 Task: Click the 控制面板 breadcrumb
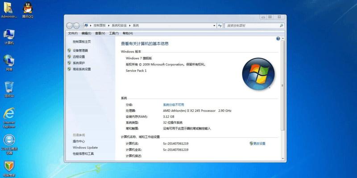point(100,26)
